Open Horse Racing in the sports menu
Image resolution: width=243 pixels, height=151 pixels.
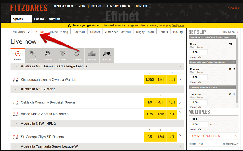(x=59, y=32)
